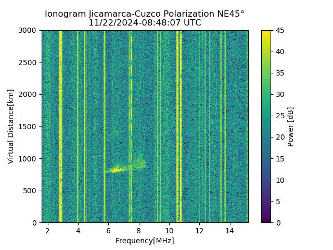The height and width of the screenshot is (250, 333).
Task: Select the bright vertical line near 2.8 MHz
Action: click(60, 127)
